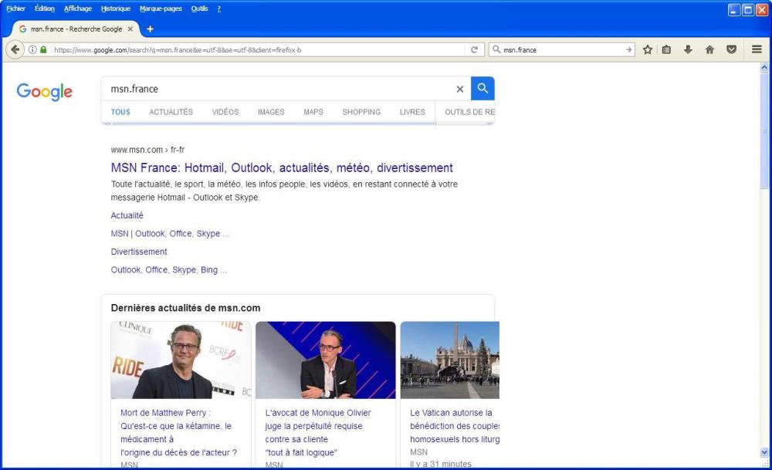Screen dimensions: 772x470
Task: Click the Firefox search box containing msn.france
Action: (x=563, y=49)
